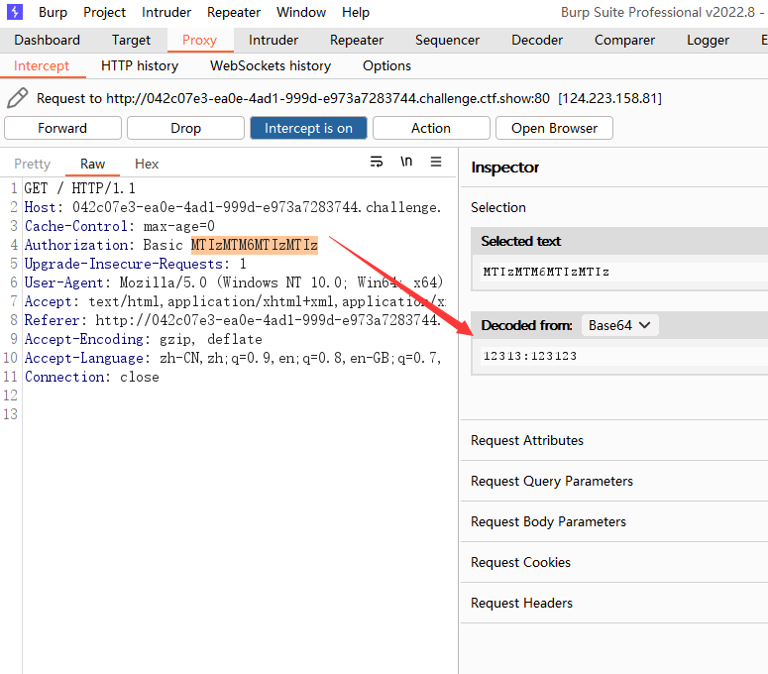Open the Action menu button
This screenshot has height=674, width=768.
coord(431,128)
